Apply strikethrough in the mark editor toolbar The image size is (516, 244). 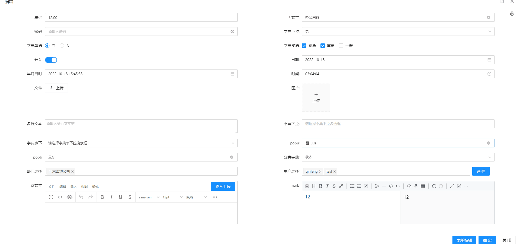334,186
